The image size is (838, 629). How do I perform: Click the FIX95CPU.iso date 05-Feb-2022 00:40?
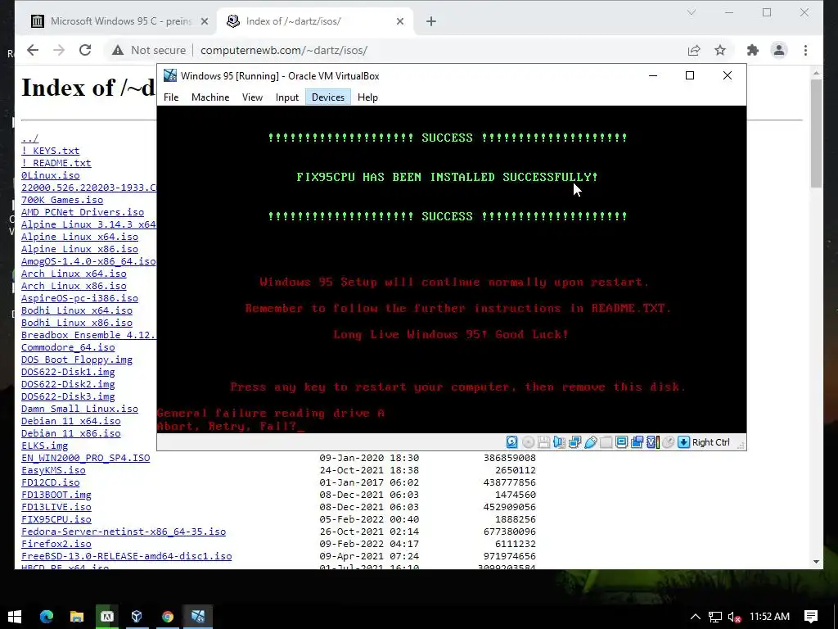click(x=369, y=519)
